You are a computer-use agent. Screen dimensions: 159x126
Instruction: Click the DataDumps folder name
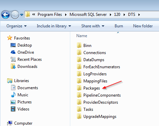coord(94,60)
